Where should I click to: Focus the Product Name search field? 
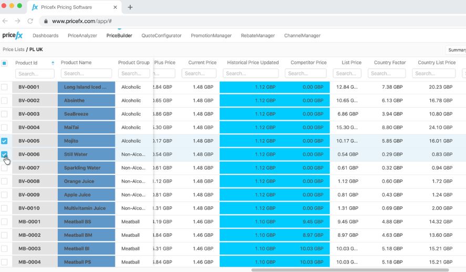coord(86,74)
